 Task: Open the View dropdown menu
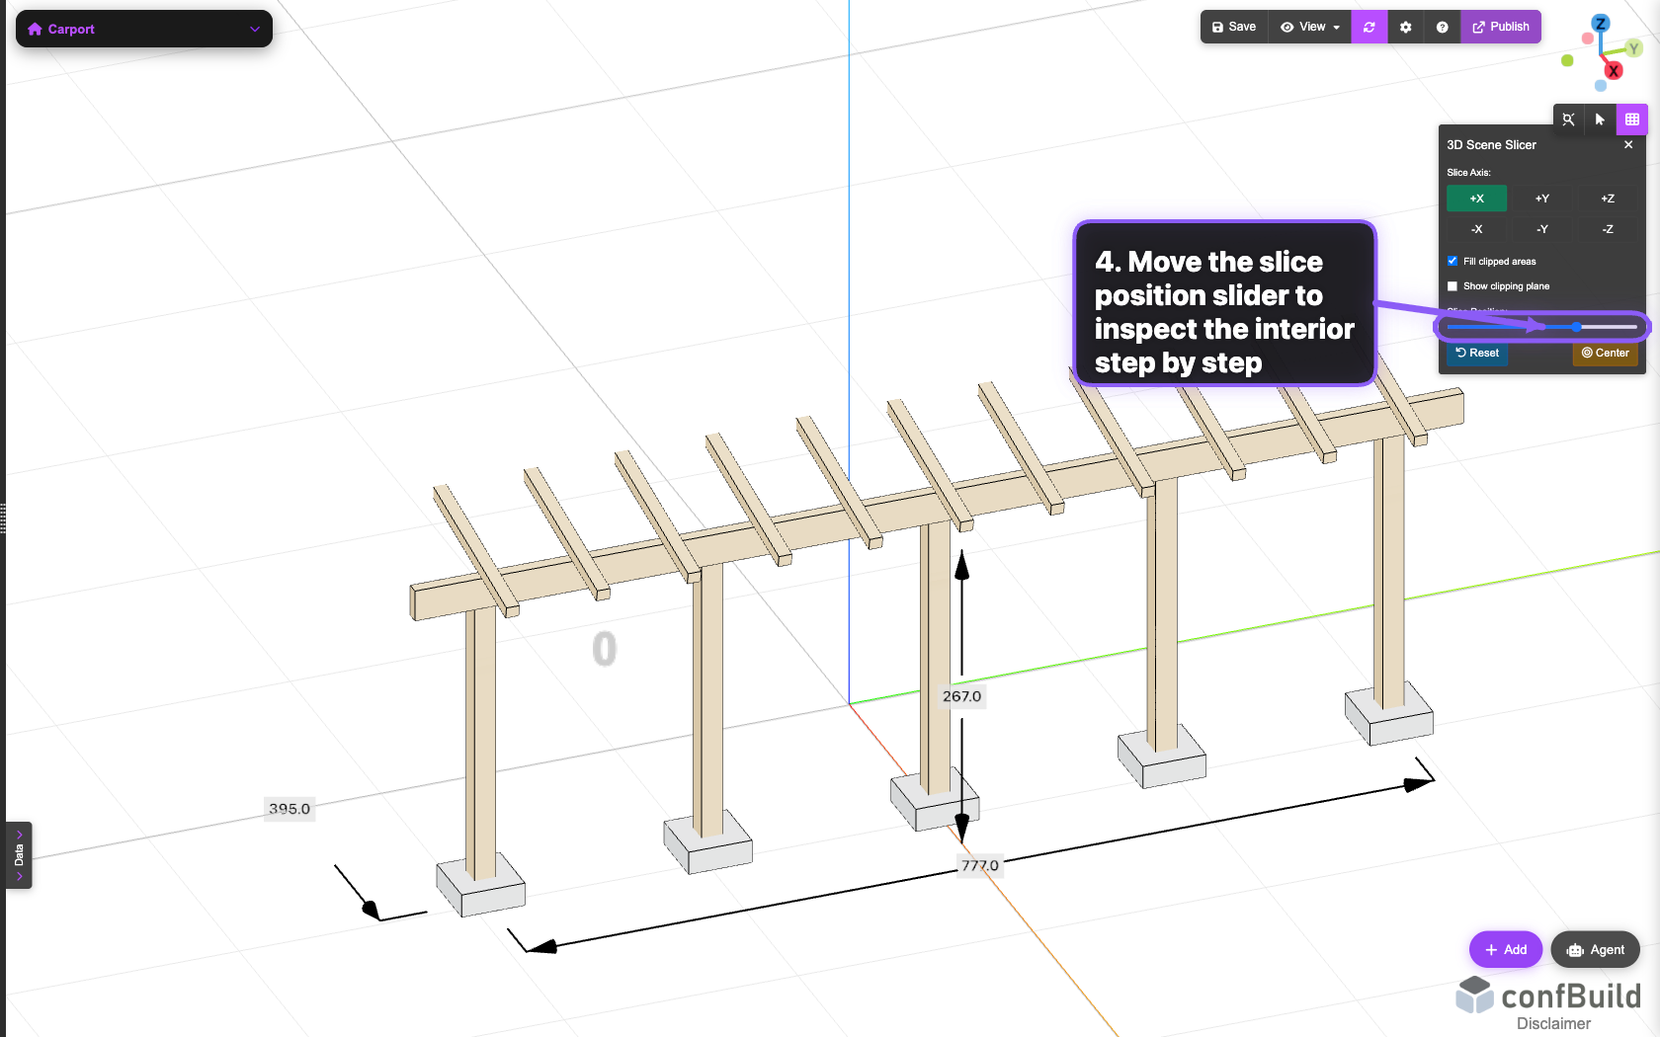pos(1309,27)
